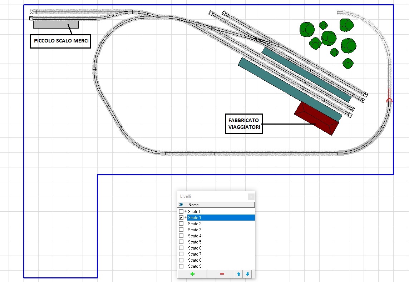Tick the Strato 9 checkbox
Image resolution: width=409 pixels, height=282 pixels.
181,266
